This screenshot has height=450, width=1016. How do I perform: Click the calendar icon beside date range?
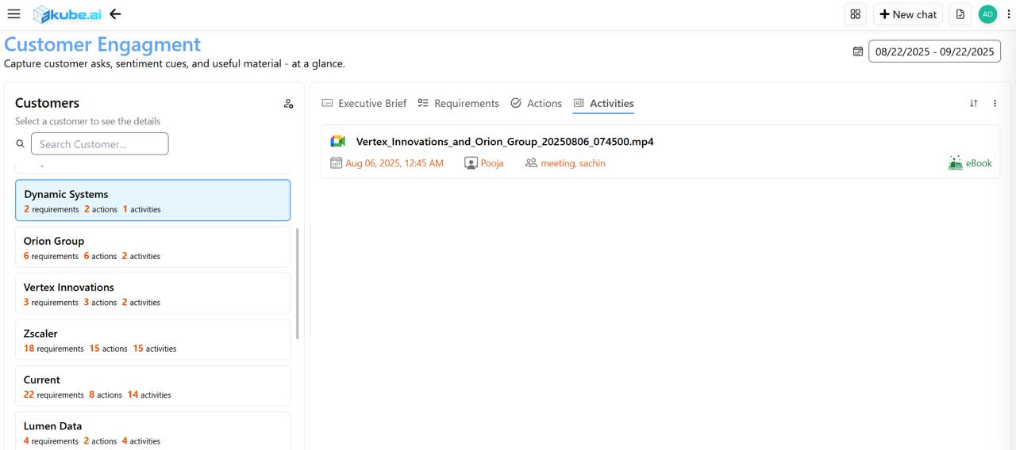point(857,51)
